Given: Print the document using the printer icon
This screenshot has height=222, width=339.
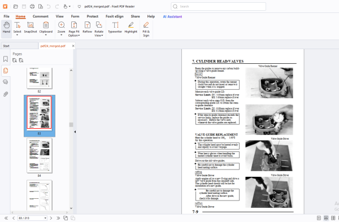Looking at the screenshot, I should (32, 6).
